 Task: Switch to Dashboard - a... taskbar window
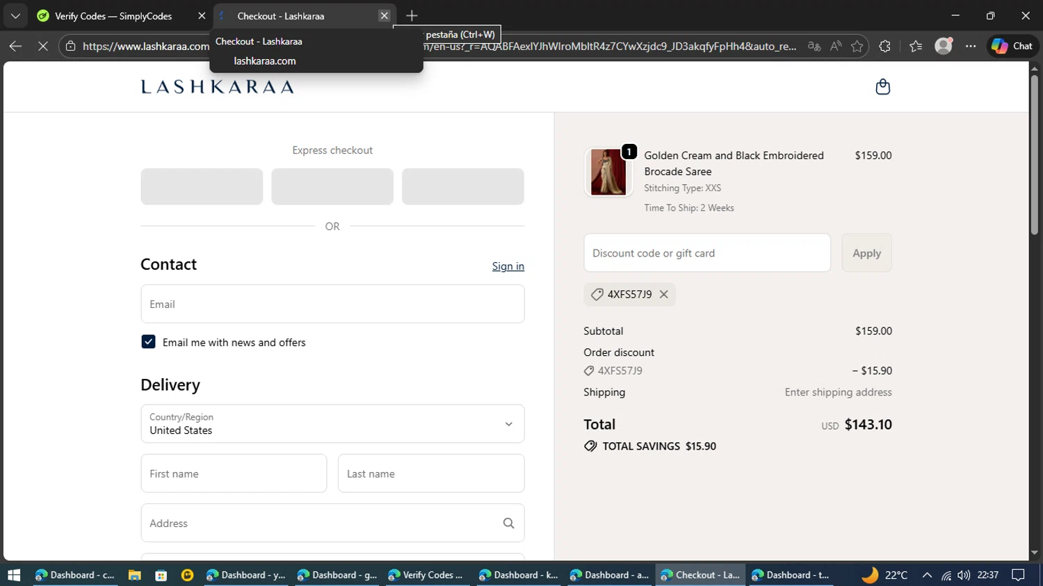click(x=610, y=575)
